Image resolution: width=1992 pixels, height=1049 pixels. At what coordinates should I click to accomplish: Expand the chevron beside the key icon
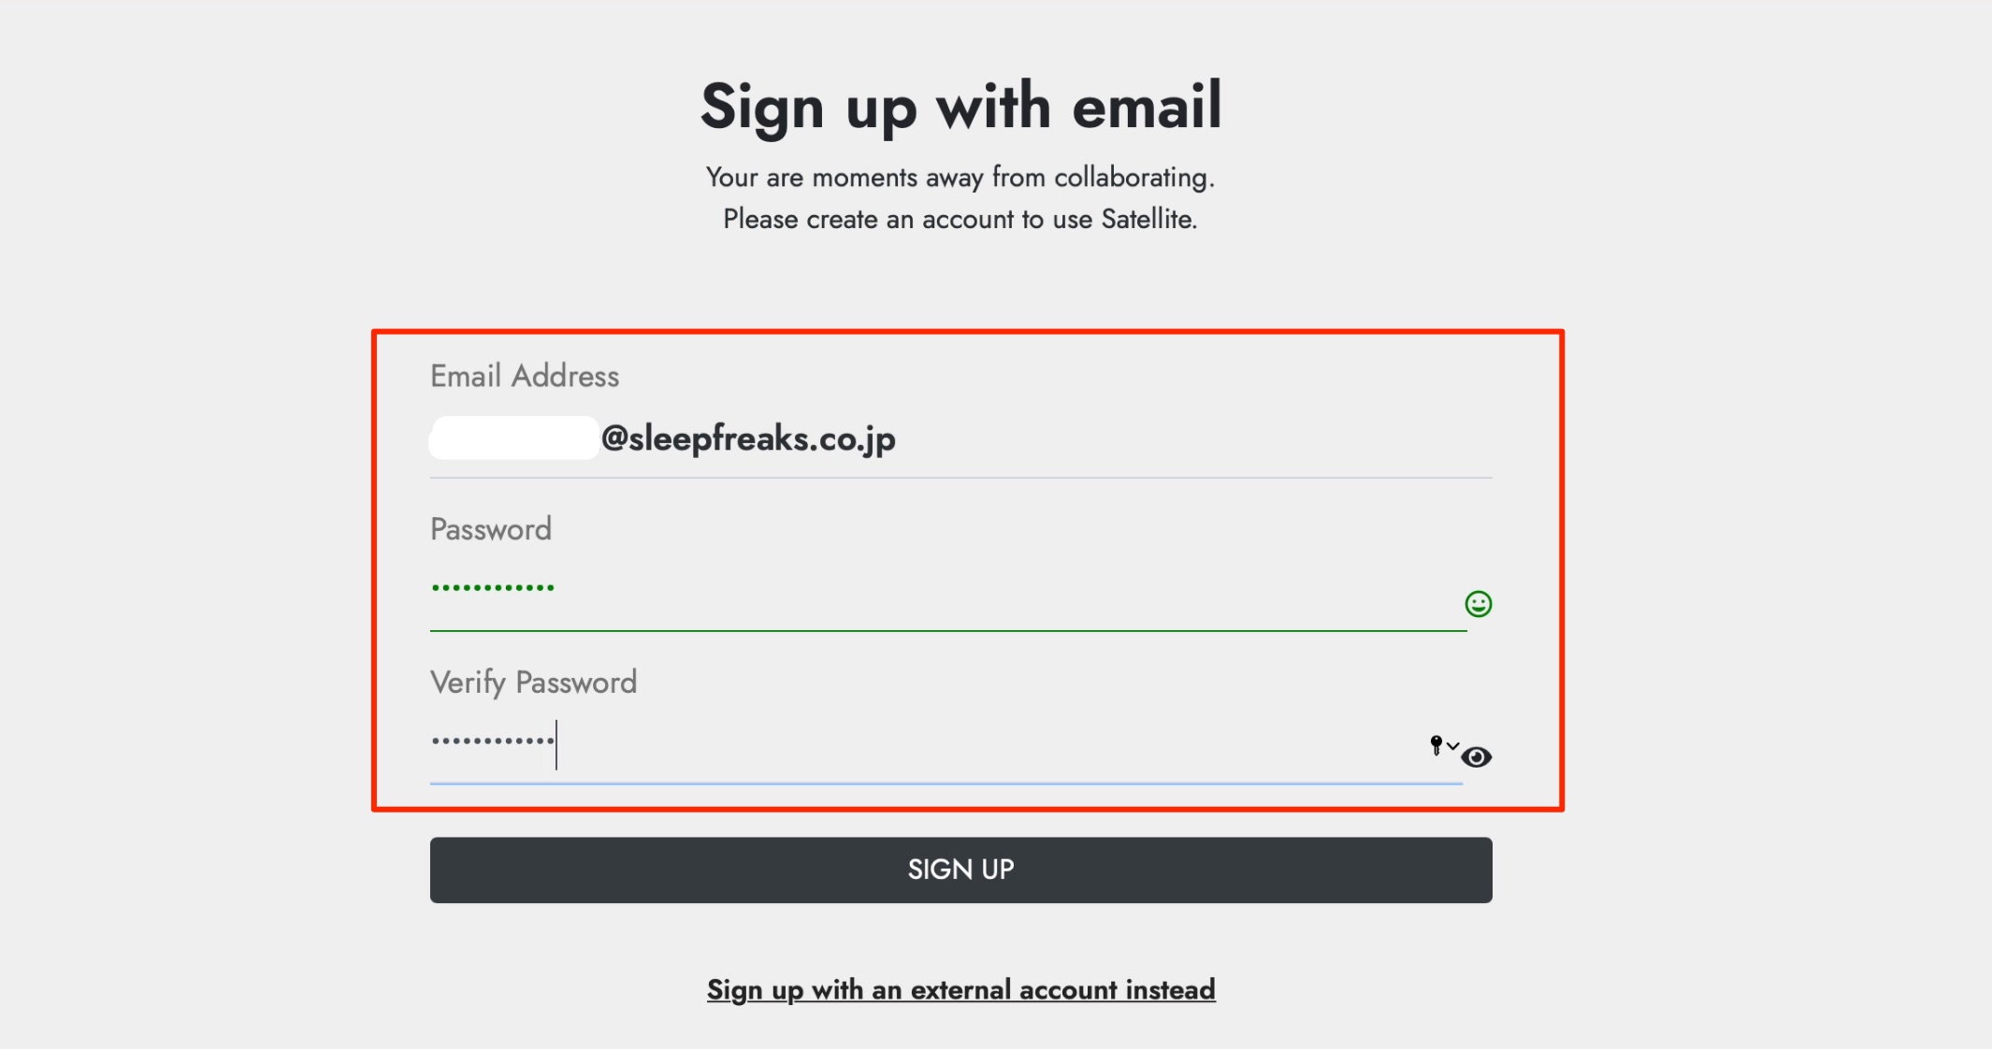1452,745
